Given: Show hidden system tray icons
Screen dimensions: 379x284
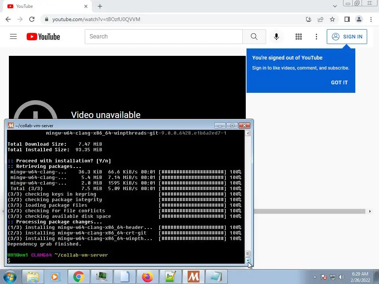Looking at the screenshot, I should click(x=315, y=277).
